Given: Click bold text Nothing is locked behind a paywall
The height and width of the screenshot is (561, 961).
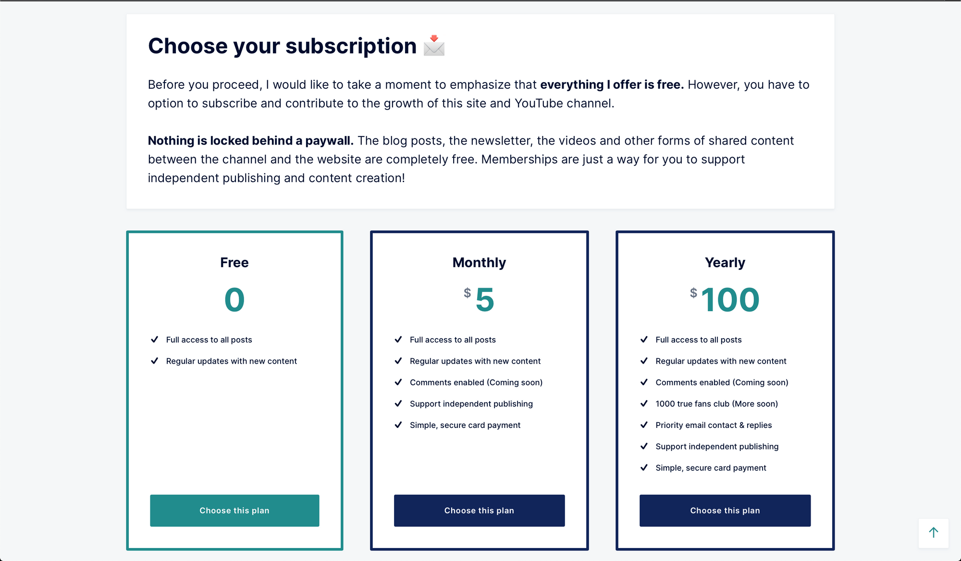Looking at the screenshot, I should 250,141.
